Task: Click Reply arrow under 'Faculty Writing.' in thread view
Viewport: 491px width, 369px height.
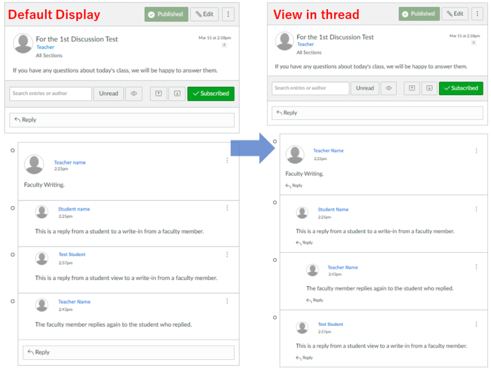Action: pos(294,185)
